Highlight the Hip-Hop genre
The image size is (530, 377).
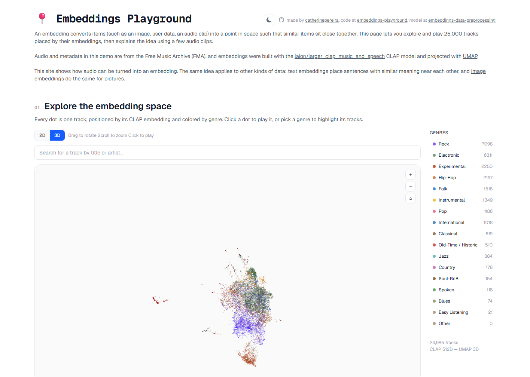463,178
